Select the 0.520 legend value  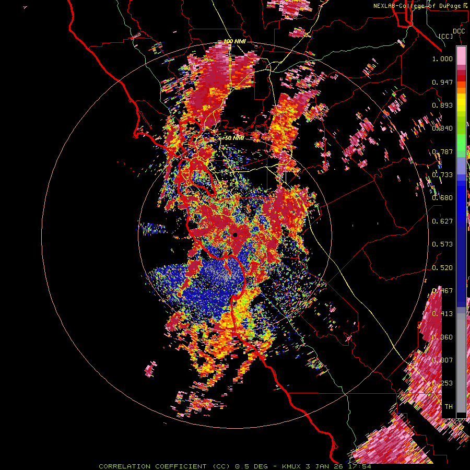click(x=442, y=268)
